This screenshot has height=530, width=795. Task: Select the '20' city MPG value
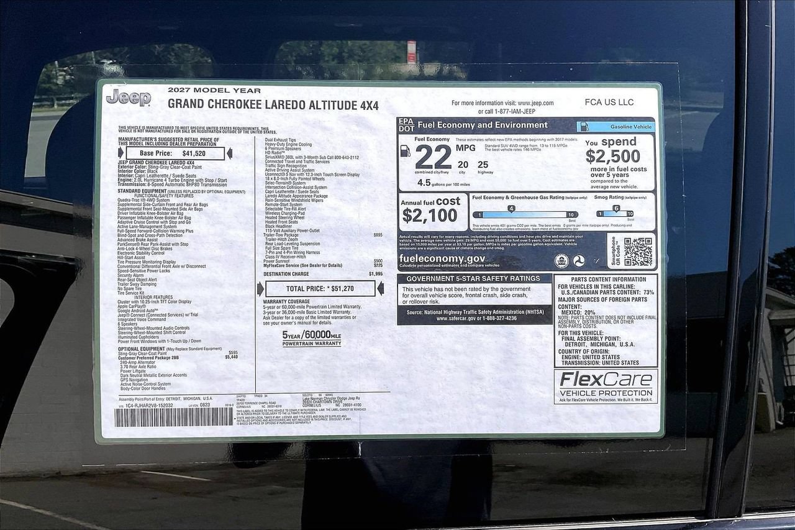pyautogui.click(x=463, y=165)
